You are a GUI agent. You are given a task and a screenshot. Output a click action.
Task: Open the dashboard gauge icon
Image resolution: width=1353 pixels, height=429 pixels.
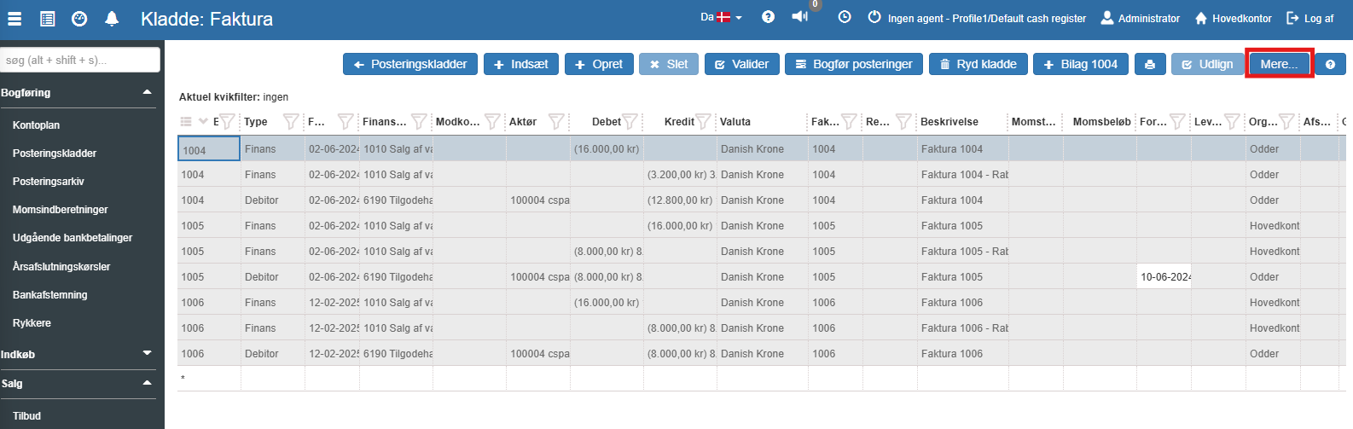(79, 18)
